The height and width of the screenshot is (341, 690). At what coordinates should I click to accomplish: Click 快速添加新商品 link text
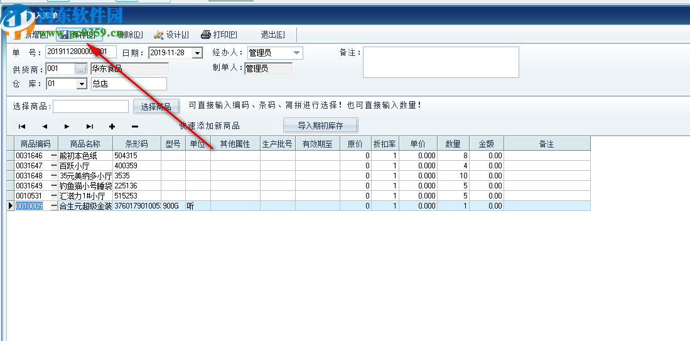click(x=210, y=126)
